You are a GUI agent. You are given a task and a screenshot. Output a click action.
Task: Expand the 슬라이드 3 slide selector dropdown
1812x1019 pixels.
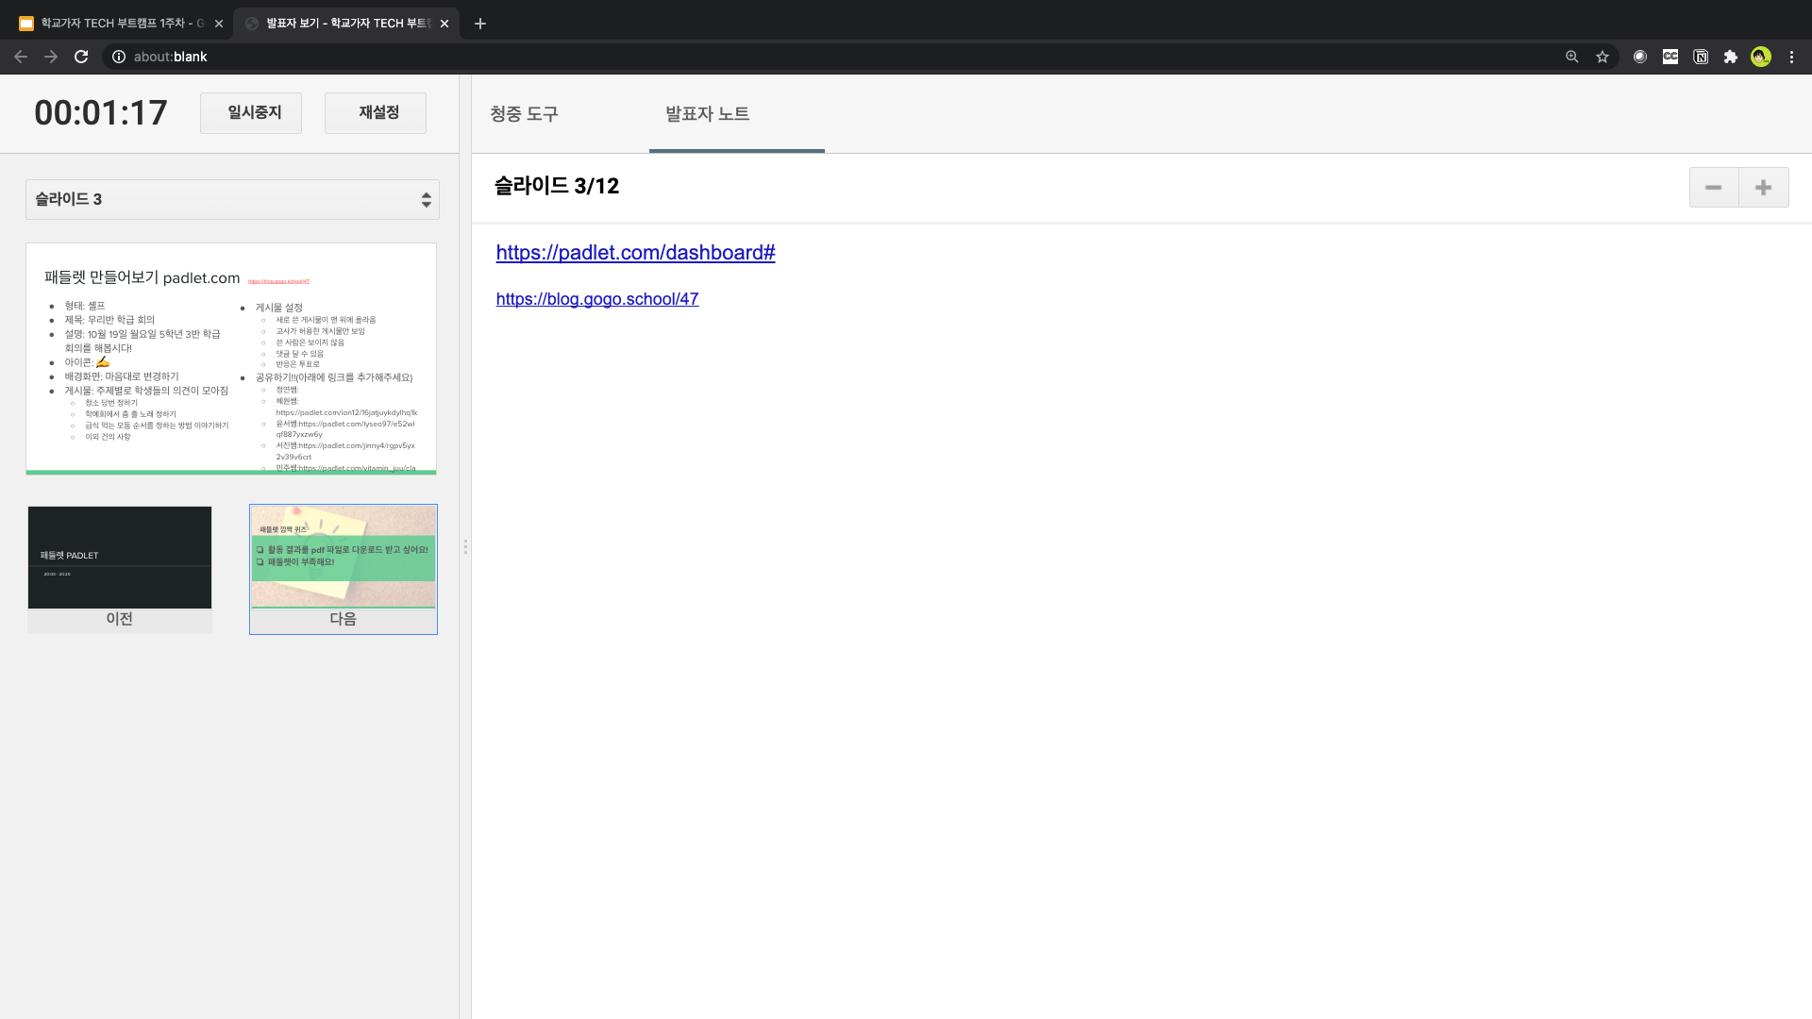tap(232, 199)
